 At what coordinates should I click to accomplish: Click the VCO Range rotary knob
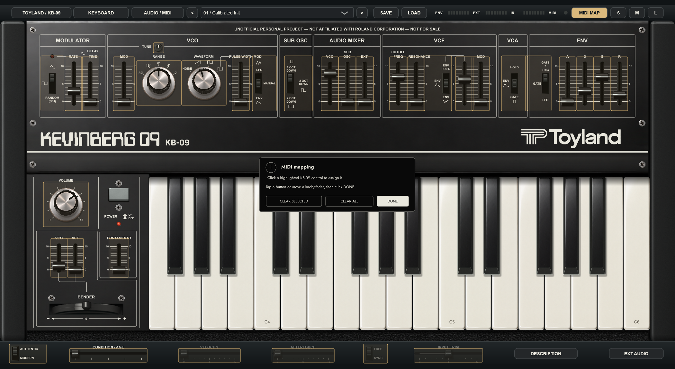click(x=158, y=82)
